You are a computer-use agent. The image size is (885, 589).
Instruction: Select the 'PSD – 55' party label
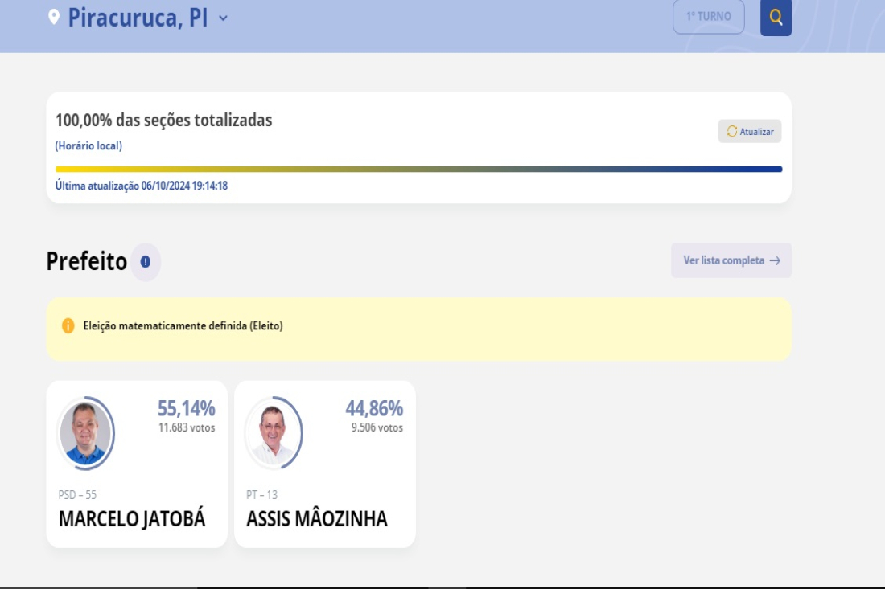(77, 494)
